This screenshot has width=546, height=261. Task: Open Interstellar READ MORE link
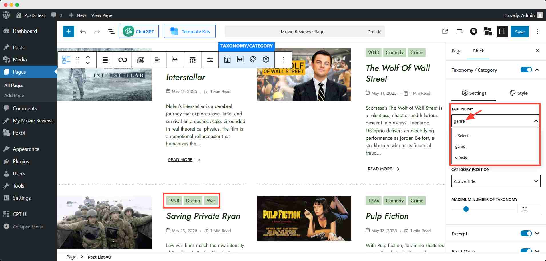[184, 160]
